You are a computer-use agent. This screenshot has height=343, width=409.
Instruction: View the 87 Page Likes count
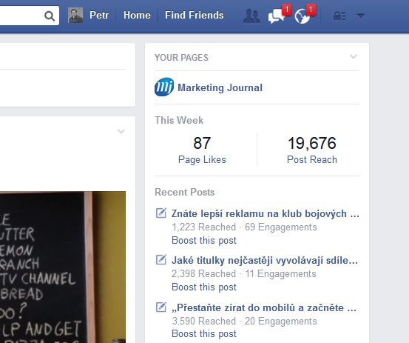[x=202, y=143]
